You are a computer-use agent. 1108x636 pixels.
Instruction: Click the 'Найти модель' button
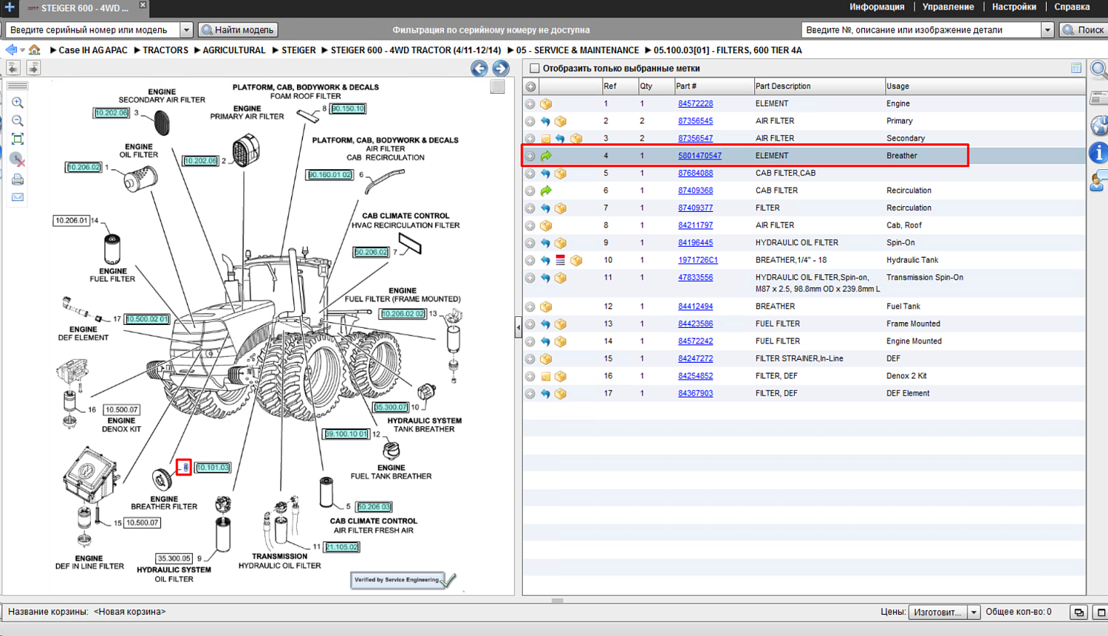click(239, 30)
